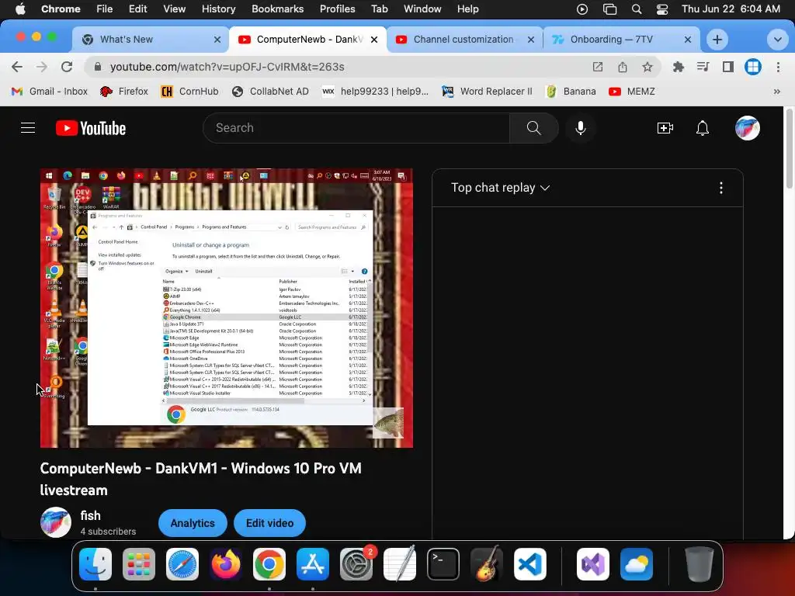Reload the current page
The height and width of the screenshot is (596, 795).
(67, 67)
